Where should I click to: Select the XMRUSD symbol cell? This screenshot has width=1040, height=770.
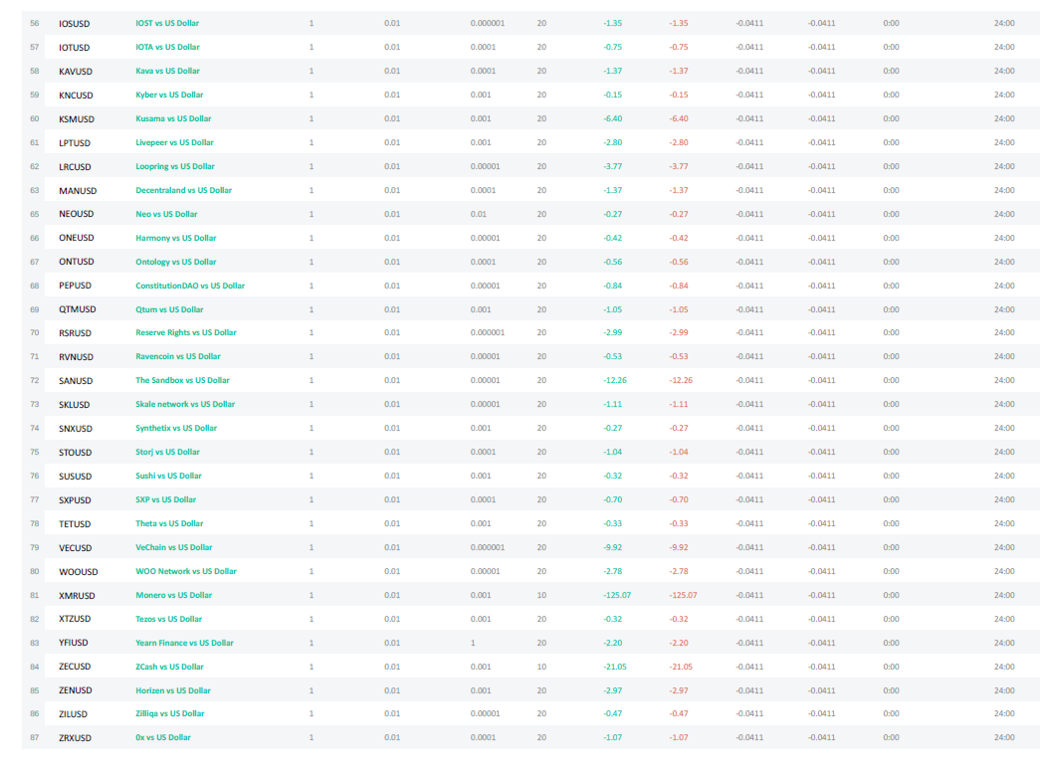coord(77,596)
